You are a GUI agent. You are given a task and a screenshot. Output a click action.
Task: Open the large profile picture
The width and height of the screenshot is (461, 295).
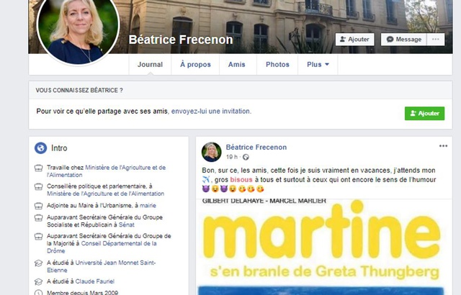pos(79,29)
